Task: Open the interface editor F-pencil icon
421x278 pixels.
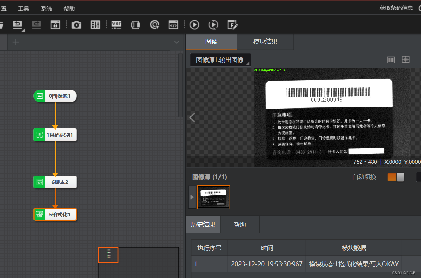Action: coord(233,25)
